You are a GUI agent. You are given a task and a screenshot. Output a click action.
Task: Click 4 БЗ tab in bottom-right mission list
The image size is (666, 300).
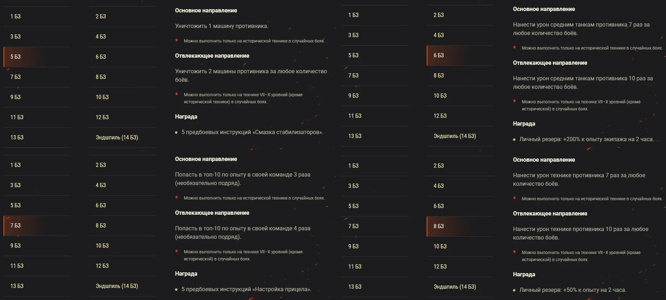click(439, 186)
